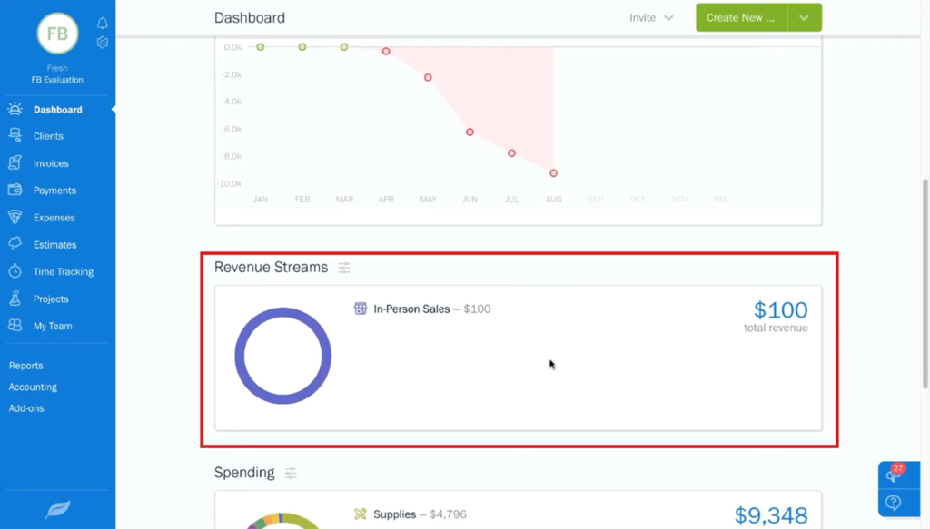
Task: Click the Create New button
Action: click(740, 17)
